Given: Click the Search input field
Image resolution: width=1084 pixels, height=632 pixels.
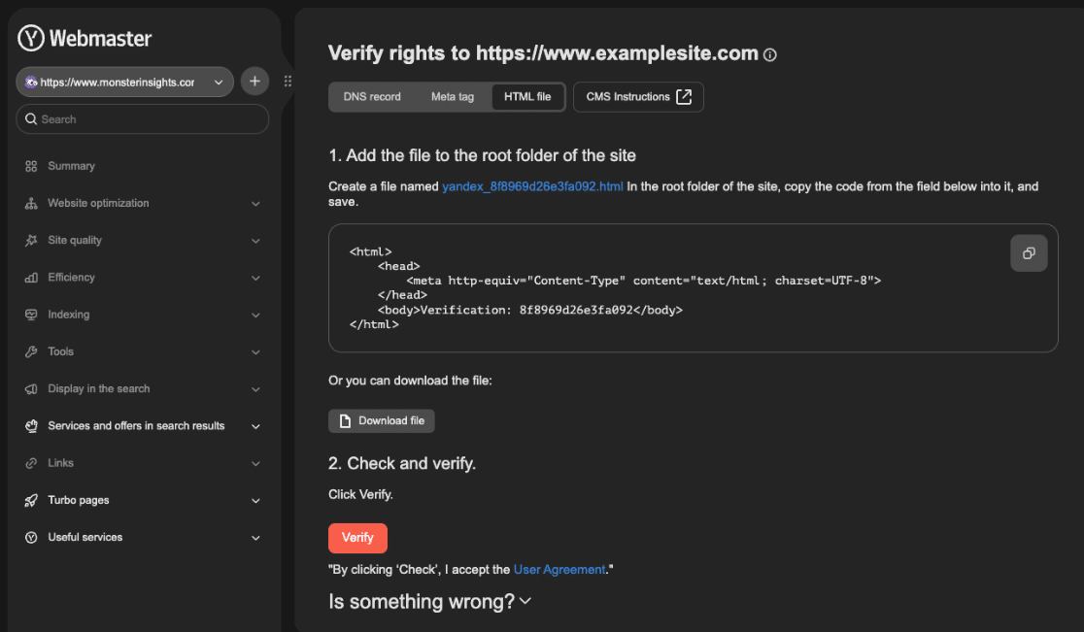Looking at the screenshot, I should tap(142, 118).
